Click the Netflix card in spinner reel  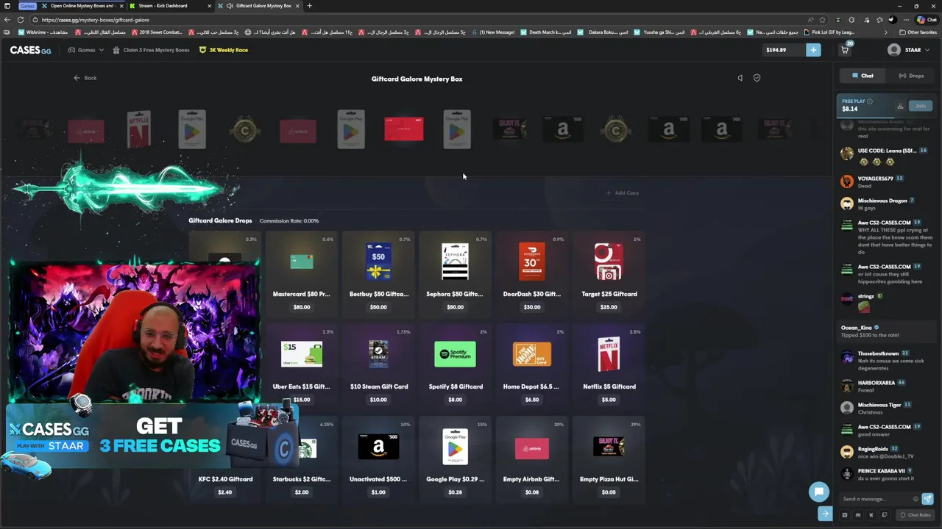pos(138,129)
